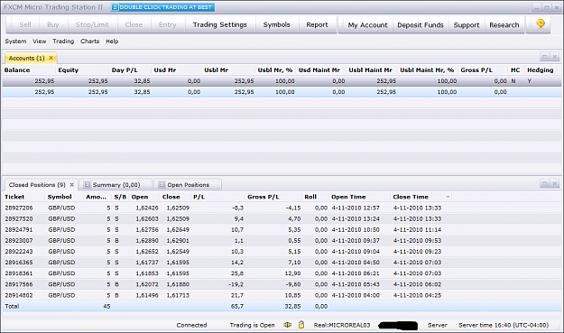This screenshot has width=564, height=333.
Task: Click Real:MICROREAL03 in status bar
Action: pyautogui.click(x=342, y=325)
